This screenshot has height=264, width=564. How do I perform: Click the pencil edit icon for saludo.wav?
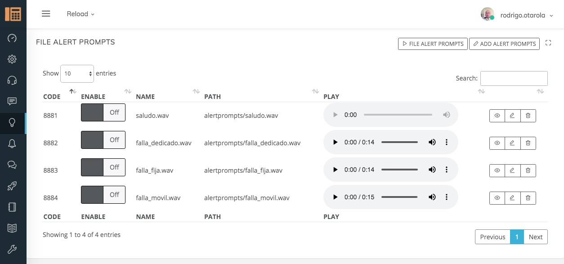click(512, 116)
